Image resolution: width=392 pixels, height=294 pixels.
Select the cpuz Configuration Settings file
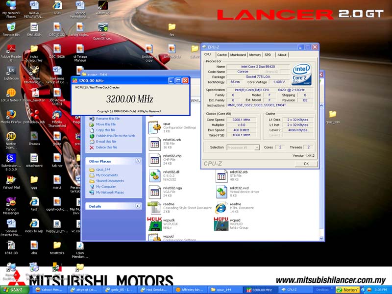click(172, 127)
